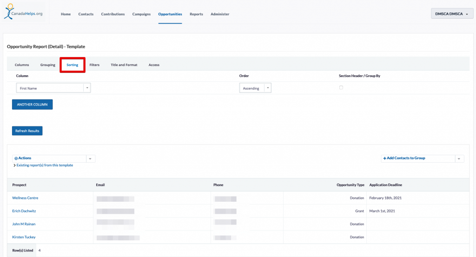Open the Home menu

[66, 14]
